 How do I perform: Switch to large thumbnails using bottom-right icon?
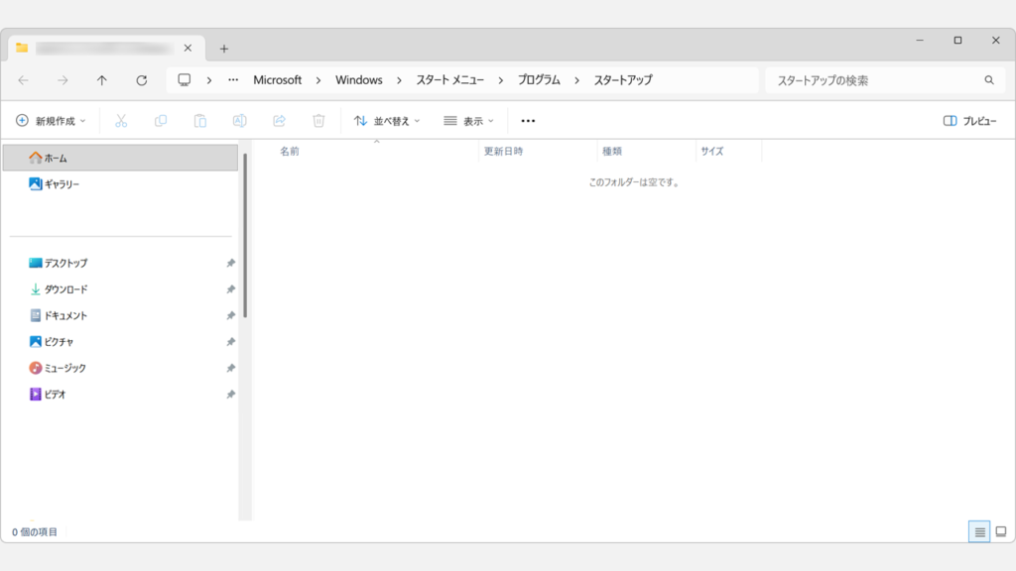[x=1001, y=531]
